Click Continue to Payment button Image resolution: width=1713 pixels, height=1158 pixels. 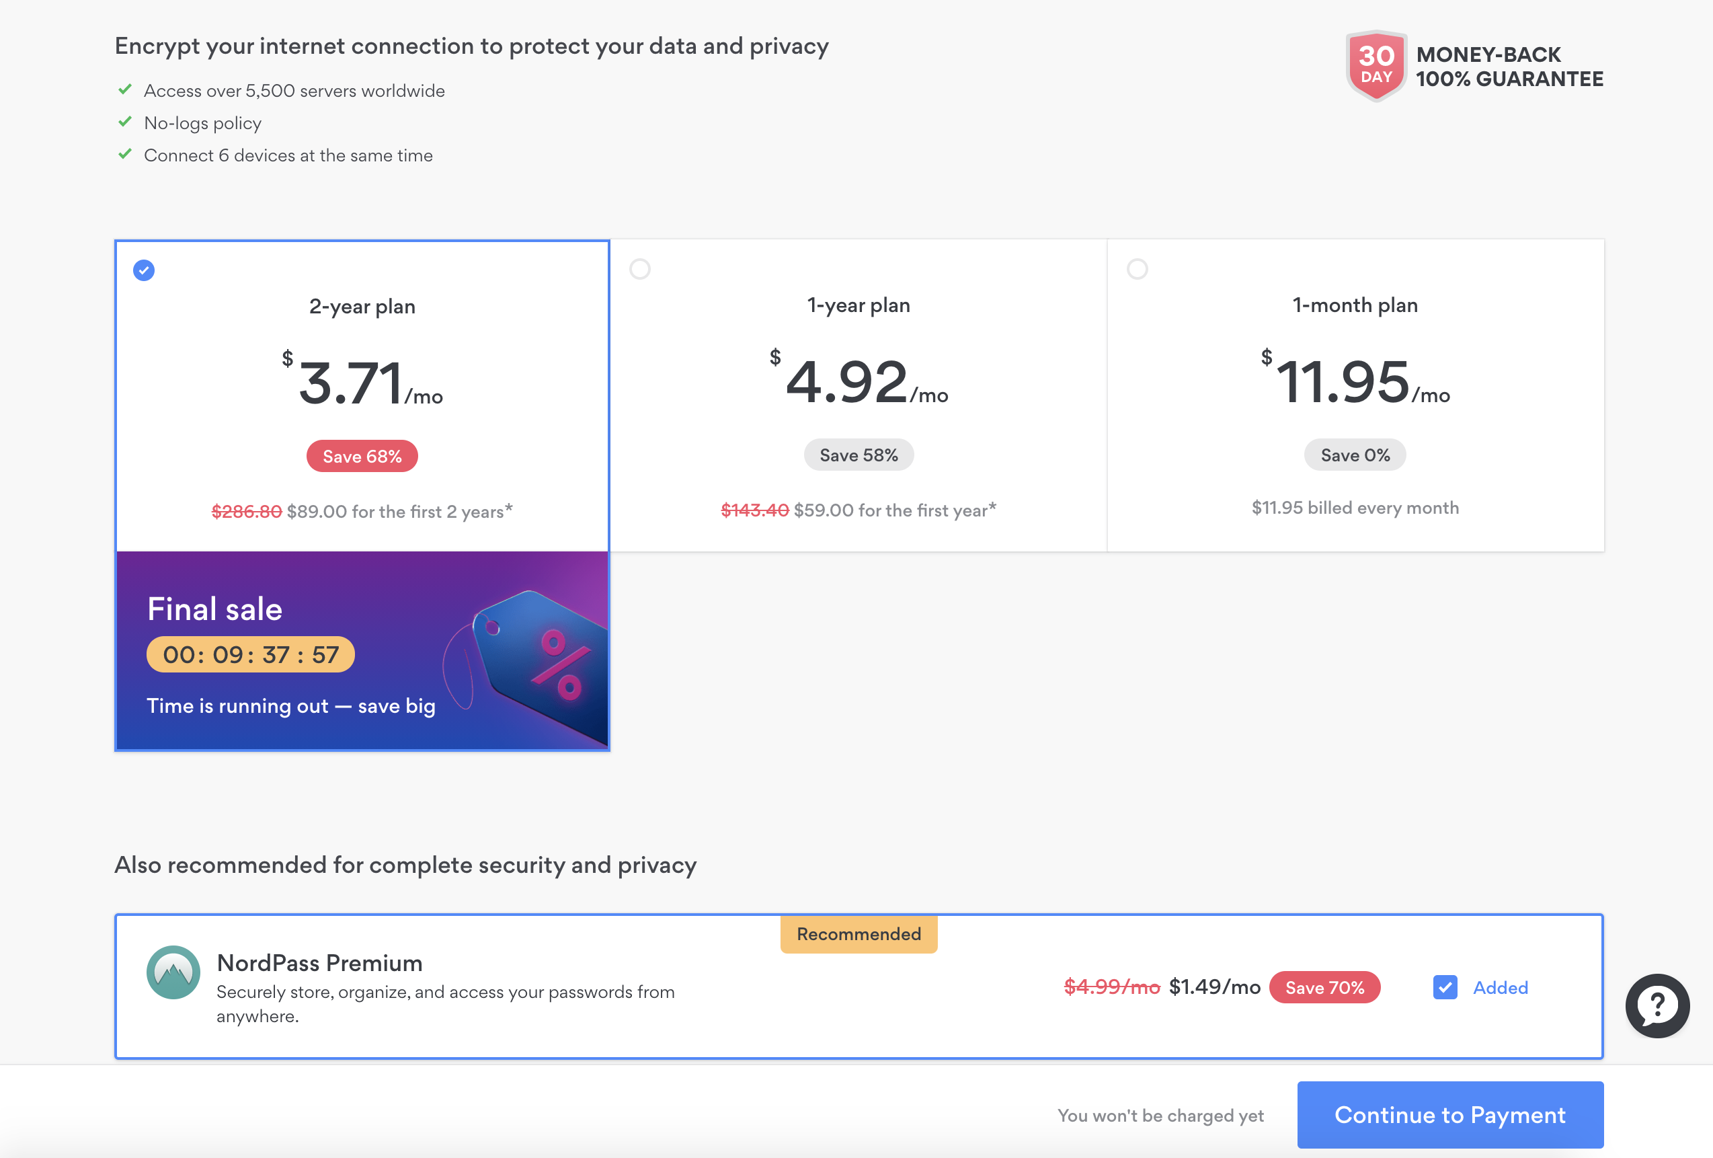(x=1450, y=1114)
